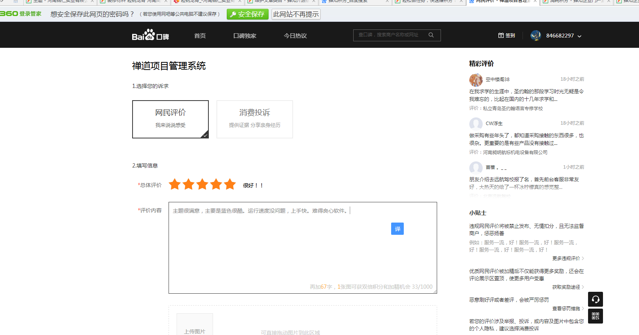639x335 pixels.
Task: Set the rating to three stars
Action: pos(202,184)
